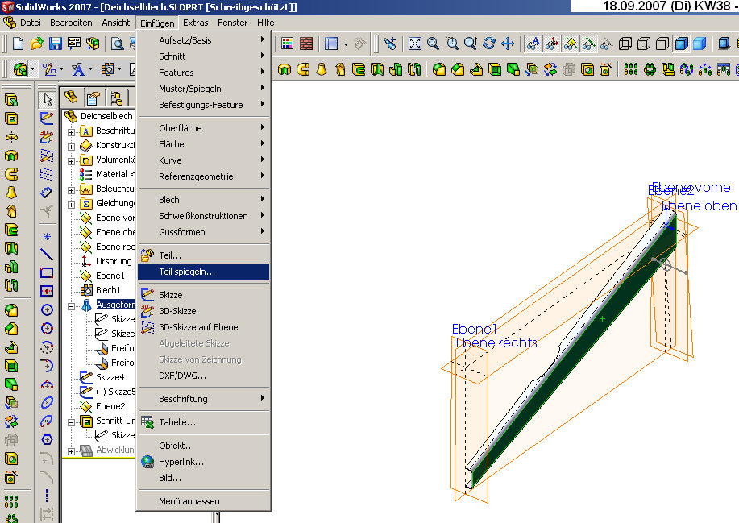Select Hidden Lines Visible display style
The height and width of the screenshot is (523, 739).
644,44
